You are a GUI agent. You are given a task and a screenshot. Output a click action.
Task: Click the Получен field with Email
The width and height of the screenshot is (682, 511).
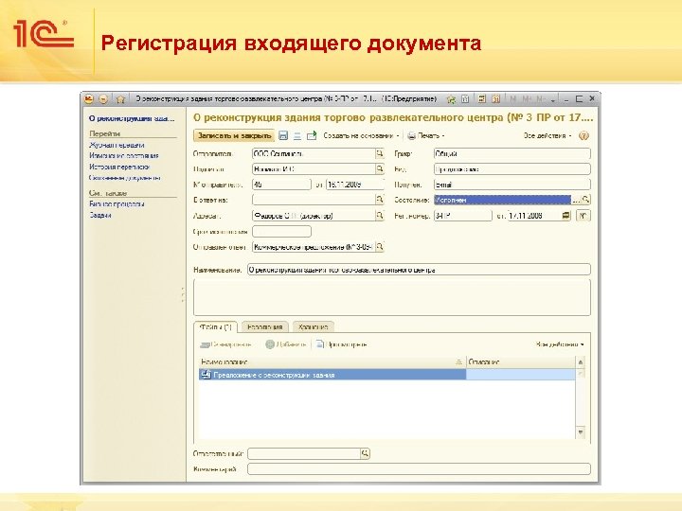511,185
